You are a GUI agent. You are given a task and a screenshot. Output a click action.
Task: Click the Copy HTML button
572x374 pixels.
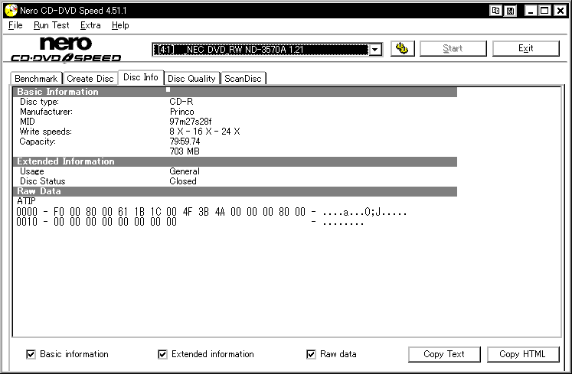click(522, 354)
